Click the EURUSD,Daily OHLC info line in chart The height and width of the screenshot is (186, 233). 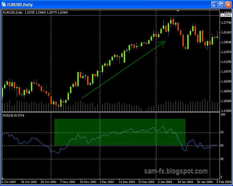click(35, 13)
